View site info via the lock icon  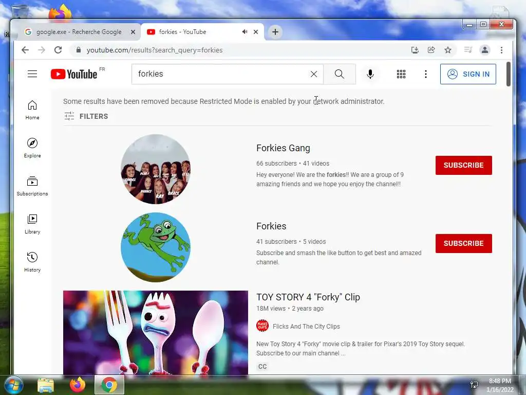[79, 50]
